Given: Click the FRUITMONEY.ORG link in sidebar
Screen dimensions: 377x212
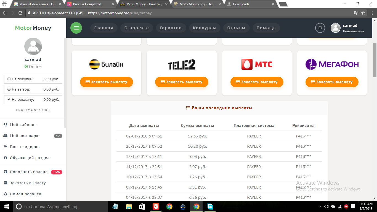Looking at the screenshot, I should [33, 110].
